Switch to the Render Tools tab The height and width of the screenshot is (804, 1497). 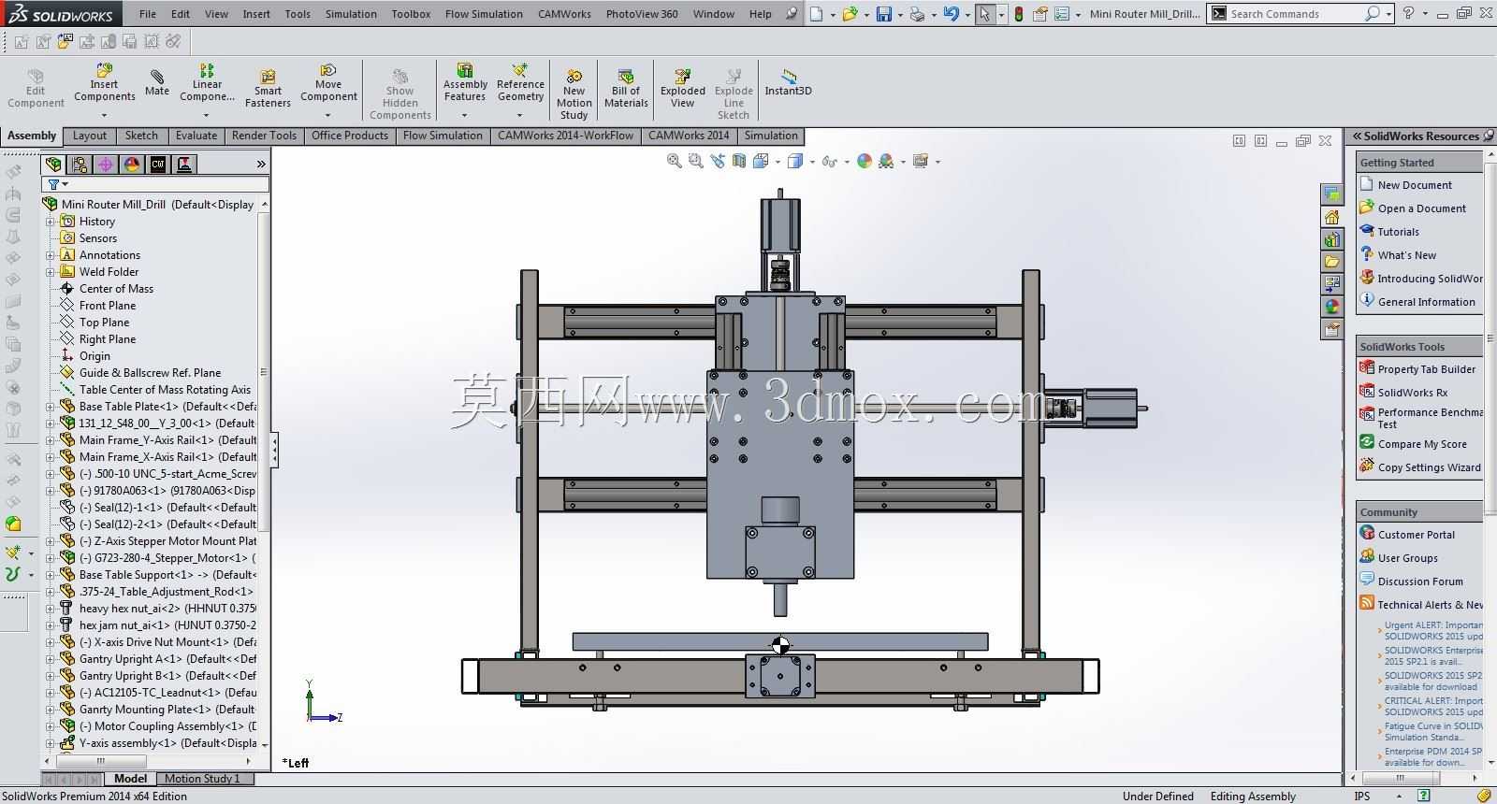(x=264, y=136)
